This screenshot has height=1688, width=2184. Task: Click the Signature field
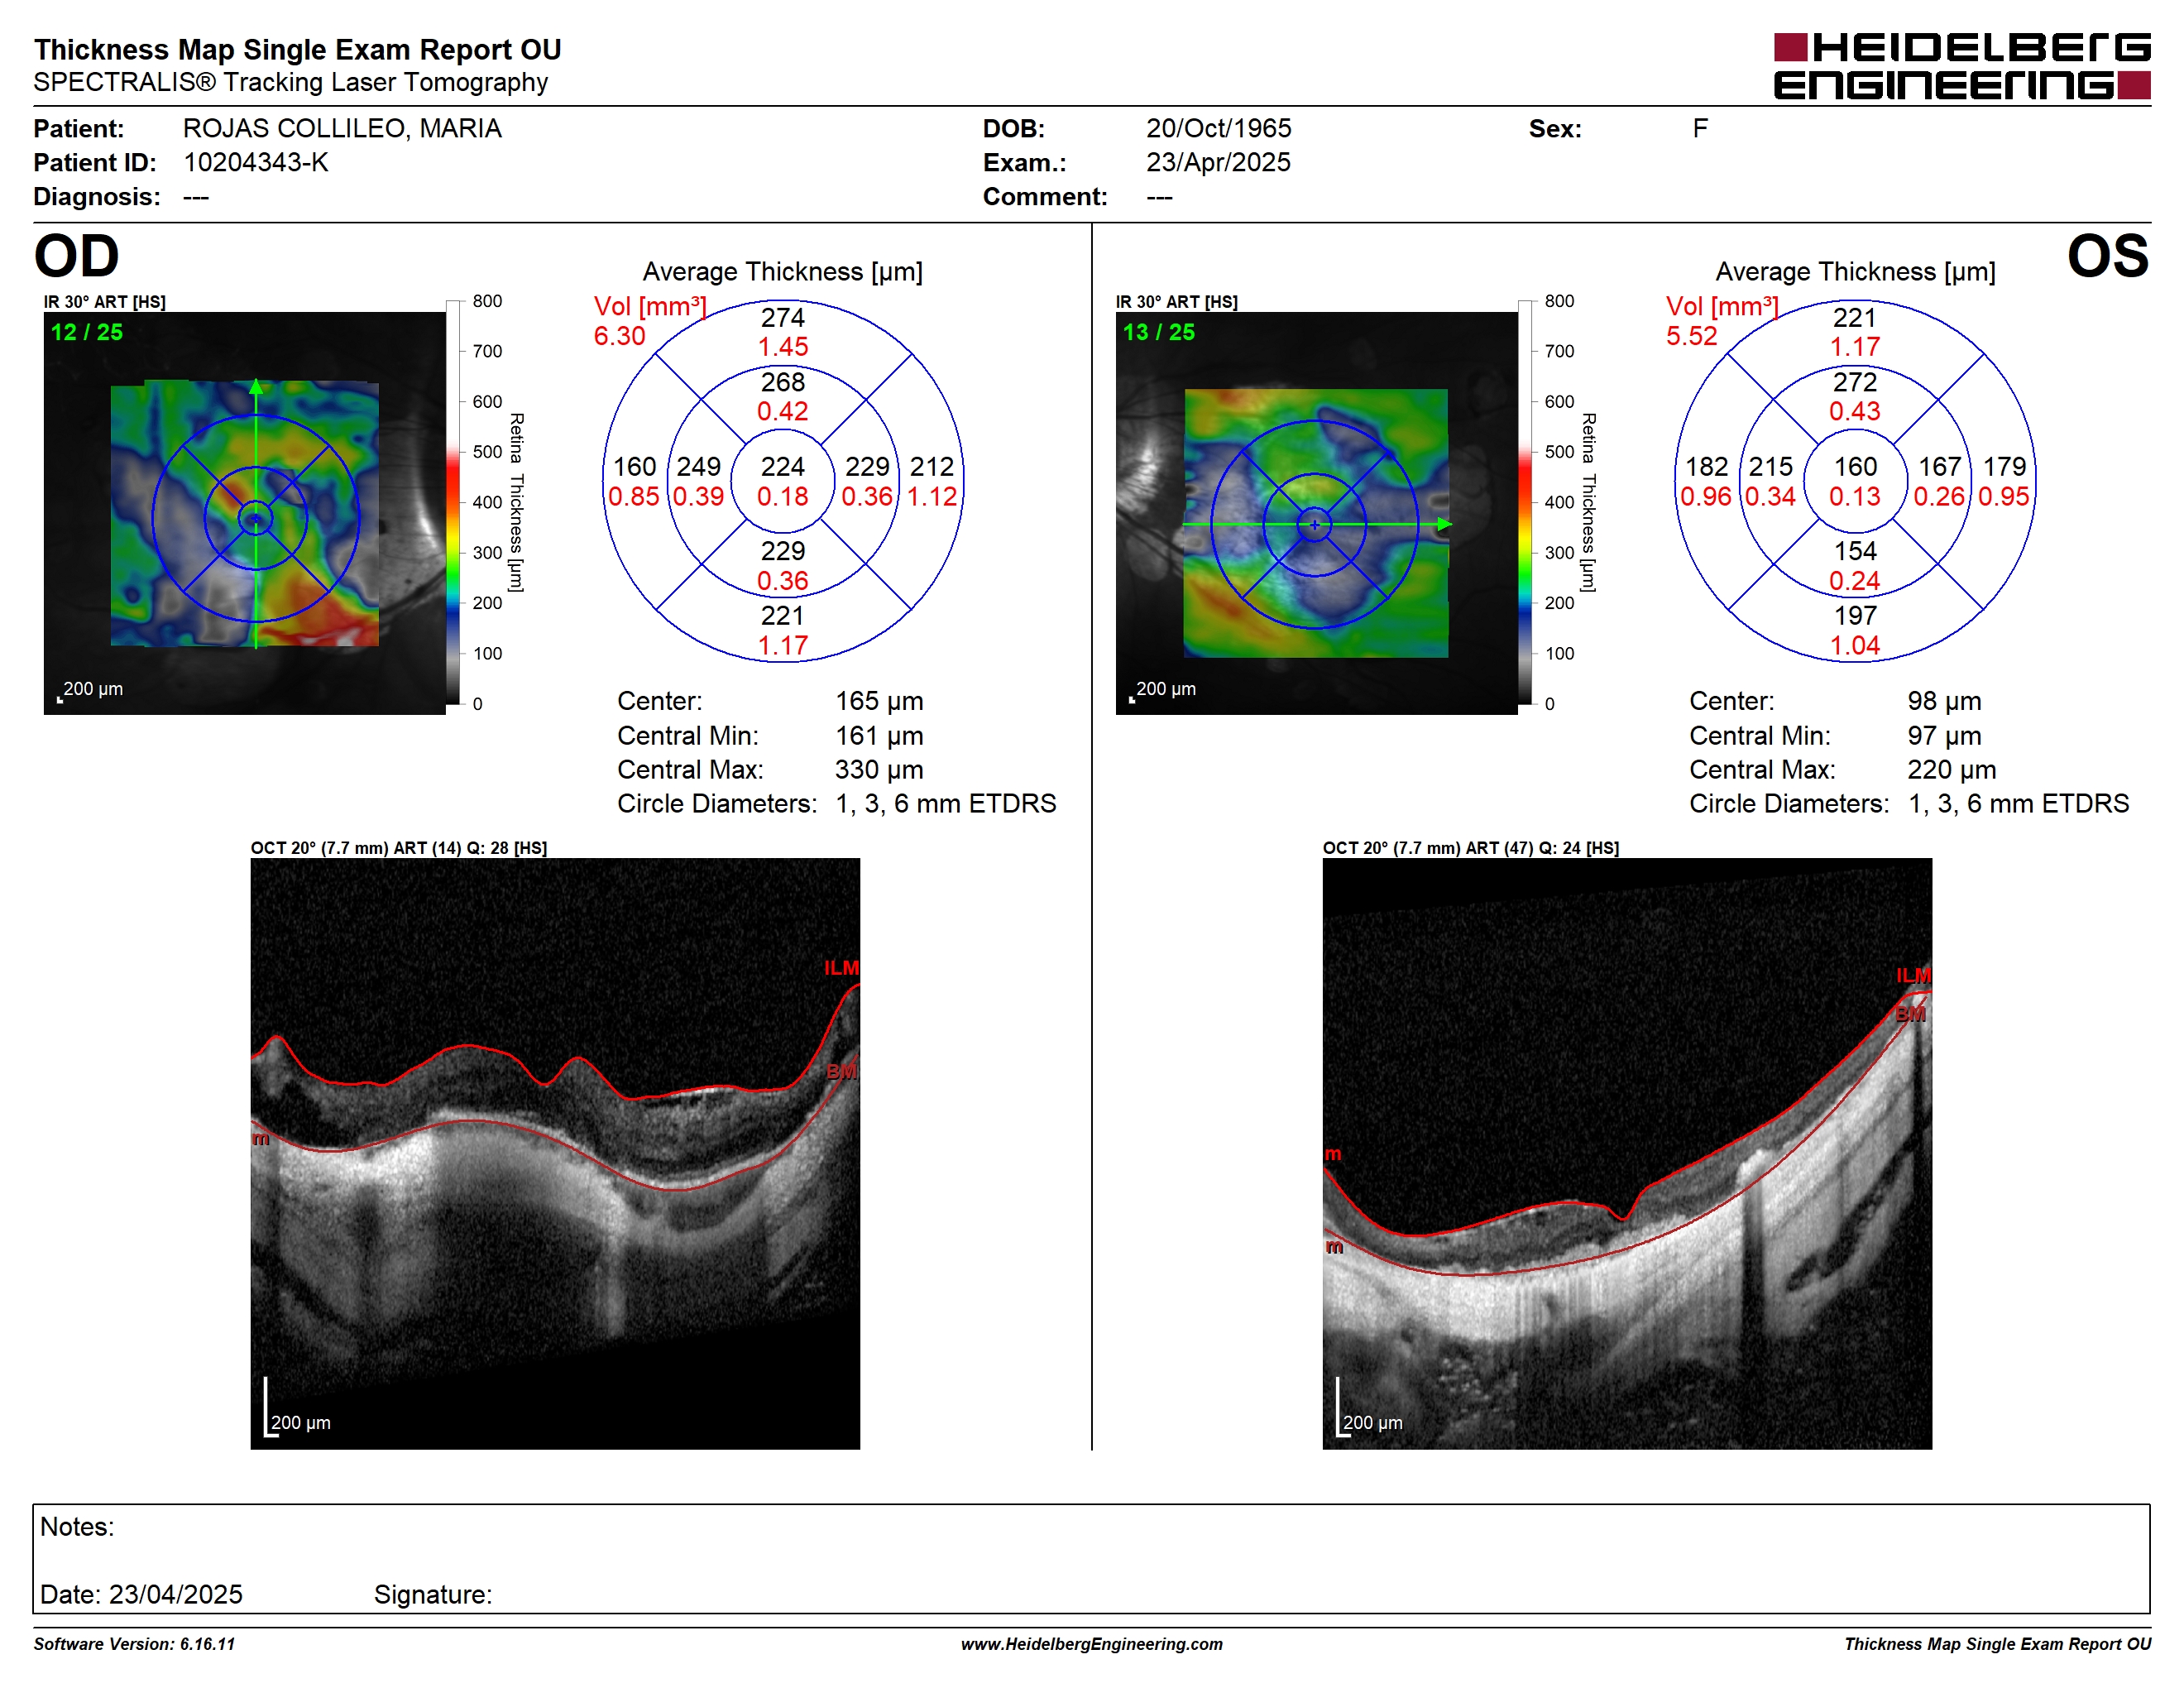point(433,1594)
